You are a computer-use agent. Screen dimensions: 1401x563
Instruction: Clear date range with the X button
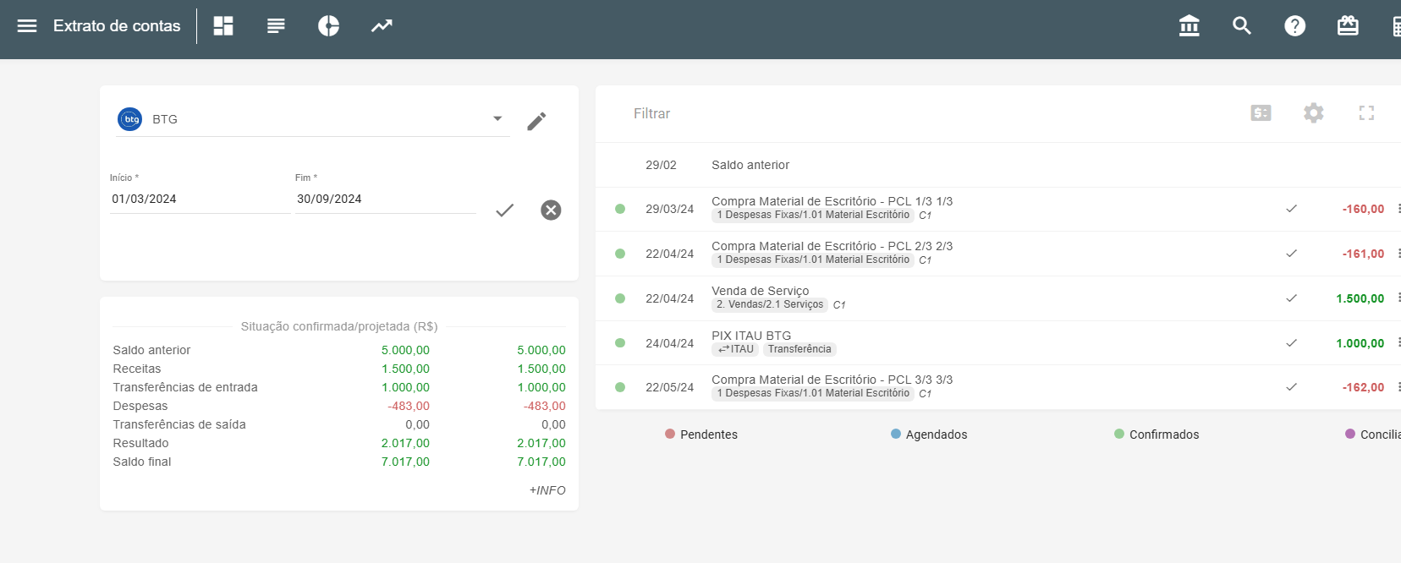coord(551,210)
